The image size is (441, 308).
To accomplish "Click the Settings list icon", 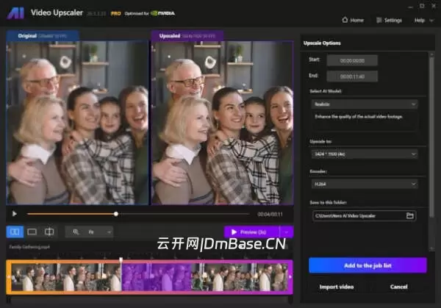I will (x=379, y=20).
